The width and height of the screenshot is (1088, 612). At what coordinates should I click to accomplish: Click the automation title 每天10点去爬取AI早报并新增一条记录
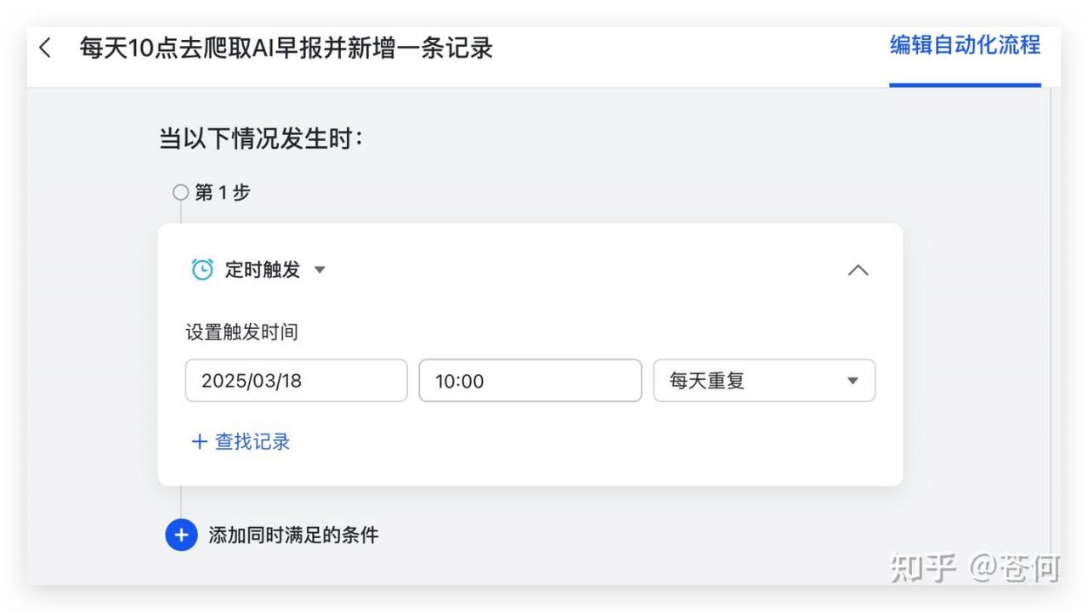pos(286,48)
